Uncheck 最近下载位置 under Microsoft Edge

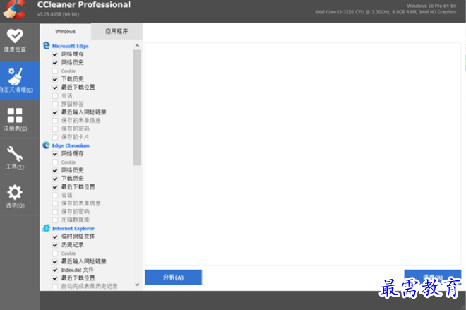pos(55,88)
